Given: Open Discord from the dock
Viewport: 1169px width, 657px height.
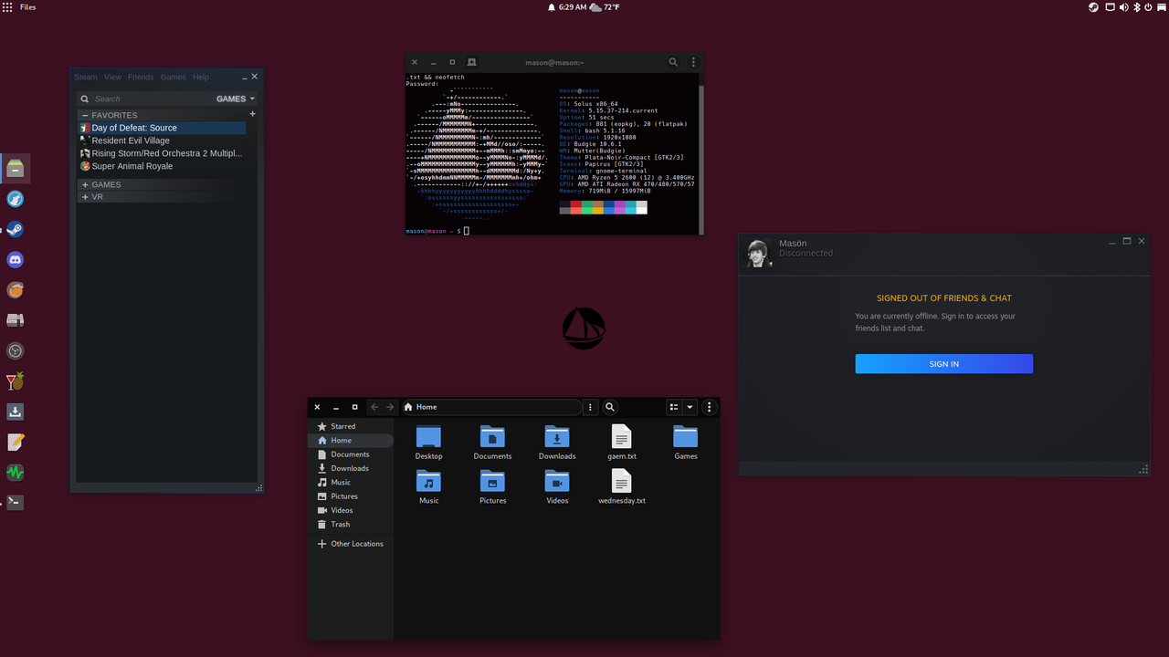Looking at the screenshot, I should pyautogui.click(x=15, y=260).
